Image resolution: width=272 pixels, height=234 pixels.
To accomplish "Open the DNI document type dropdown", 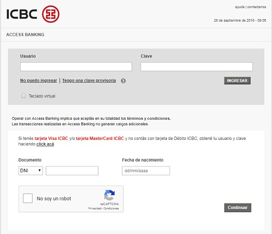I will [x=30, y=171].
